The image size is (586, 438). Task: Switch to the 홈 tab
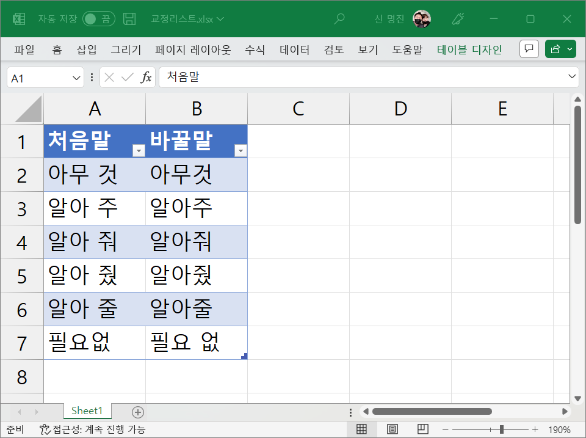[57, 49]
